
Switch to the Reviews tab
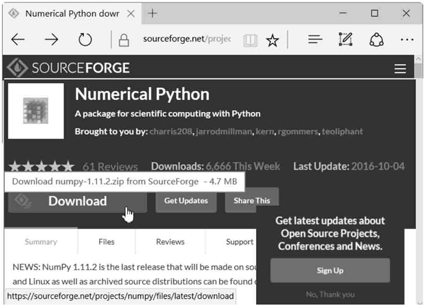[x=170, y=242]
